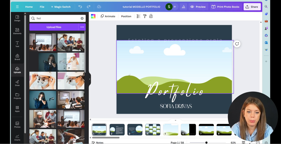Select the Text tool in sidebar
This screenshot has height=144, width=281.
(17, 44)
